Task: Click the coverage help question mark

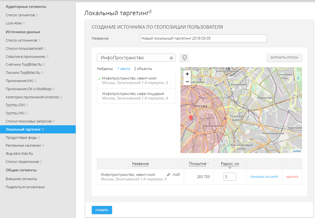Action: [x=208, y=163]
